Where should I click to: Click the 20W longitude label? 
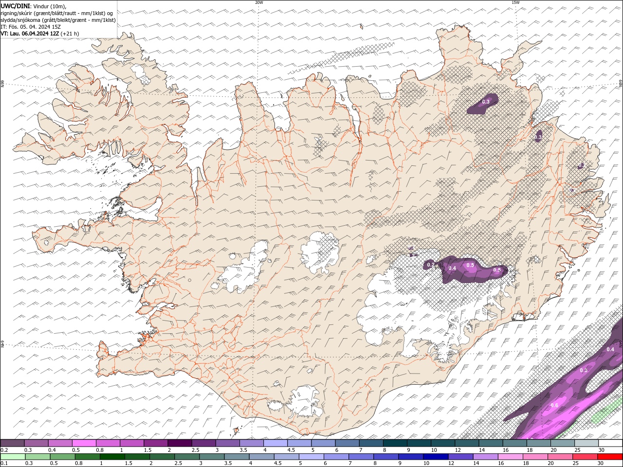click(x=259, y=2)
